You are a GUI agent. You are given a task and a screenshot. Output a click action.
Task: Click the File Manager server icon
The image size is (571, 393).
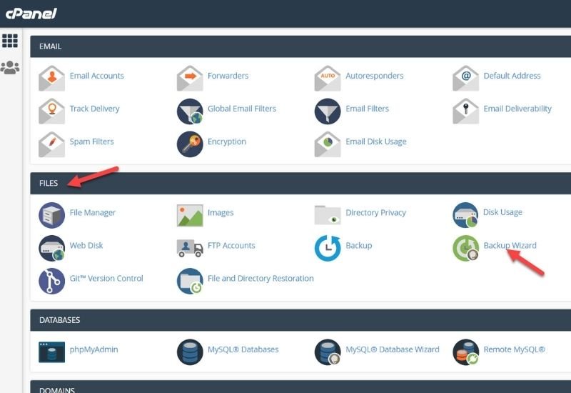point(51,215)
